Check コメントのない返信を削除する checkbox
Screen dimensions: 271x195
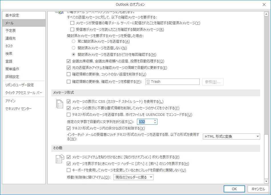pyautogui.click(x=69, y=74)
